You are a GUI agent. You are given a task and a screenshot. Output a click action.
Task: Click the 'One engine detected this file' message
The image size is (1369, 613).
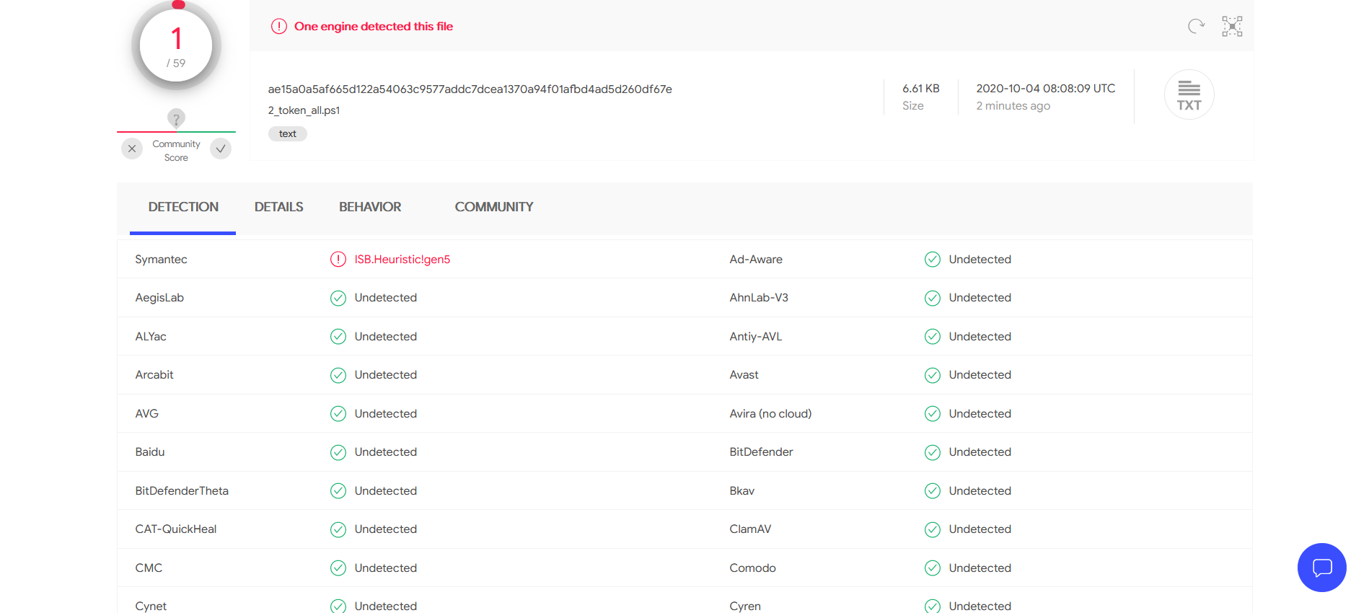click(374, 27)
